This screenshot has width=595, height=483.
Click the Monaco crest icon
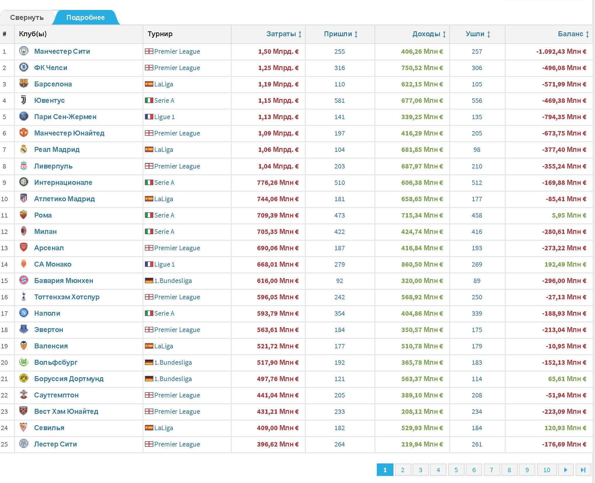pos(24,264)
